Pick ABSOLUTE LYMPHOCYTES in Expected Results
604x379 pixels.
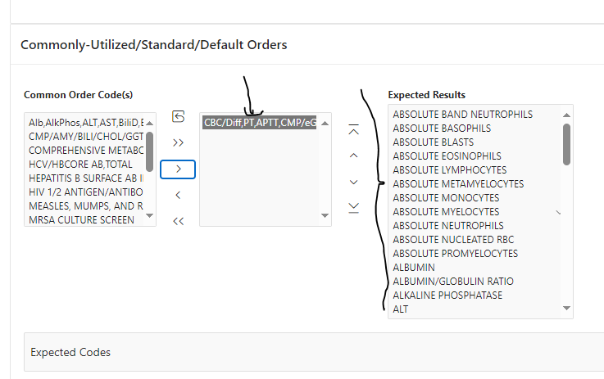(447, 169)
